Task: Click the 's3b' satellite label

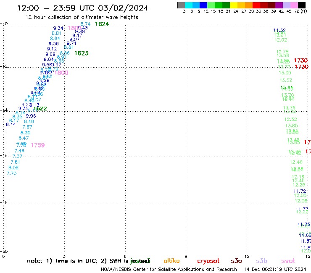Action: [261, 261]
